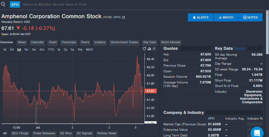Click the Long Term Debt value 3.557B

[213, 135]
